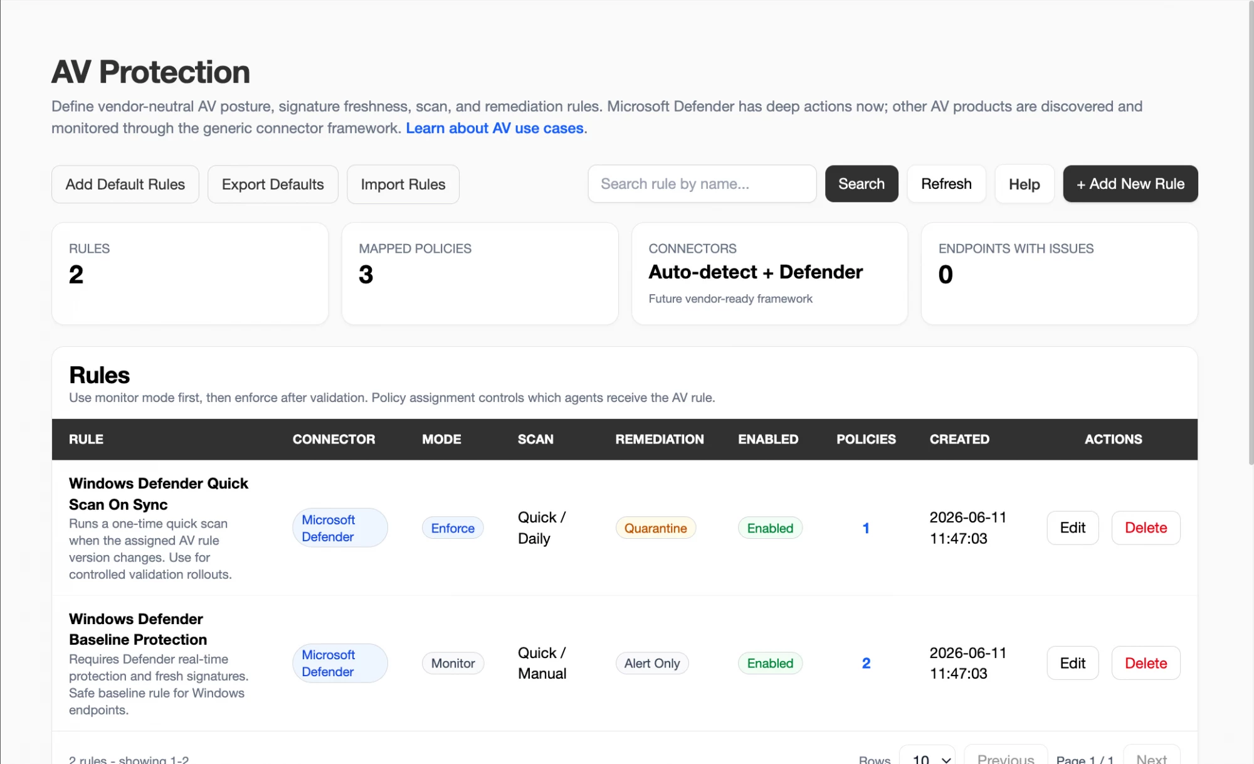
Task: Open the Help button
Action: (1024, 184)
